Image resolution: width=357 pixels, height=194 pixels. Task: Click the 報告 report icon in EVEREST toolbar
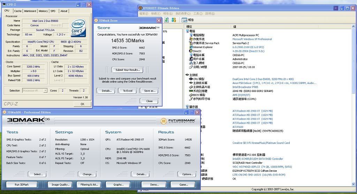pos(184,20)
